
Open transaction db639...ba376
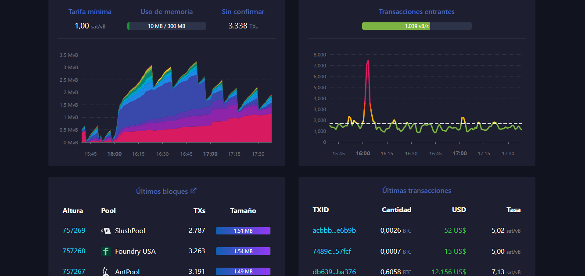pos(334,272)
